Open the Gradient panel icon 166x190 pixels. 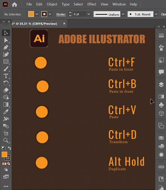point(161,96)
